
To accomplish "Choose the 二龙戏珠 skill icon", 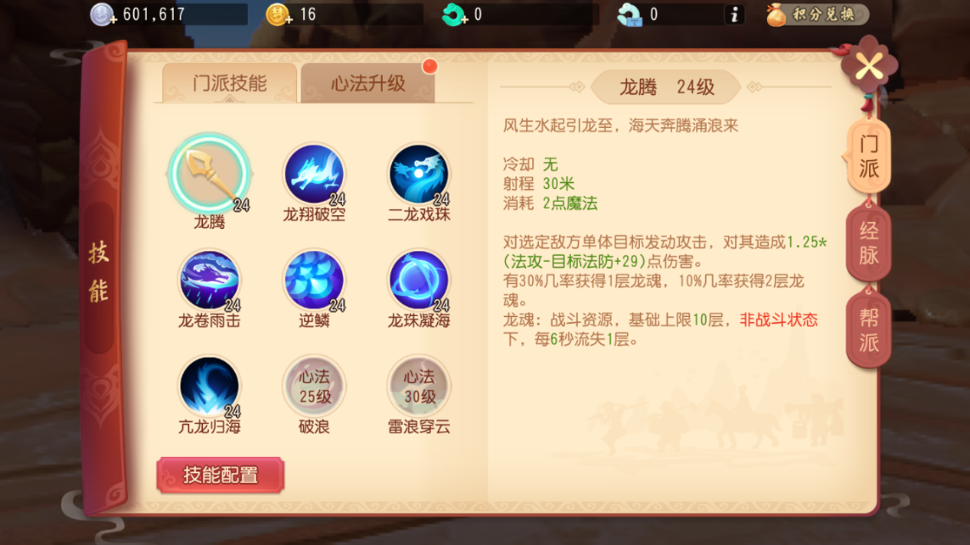I will [419, 175].
